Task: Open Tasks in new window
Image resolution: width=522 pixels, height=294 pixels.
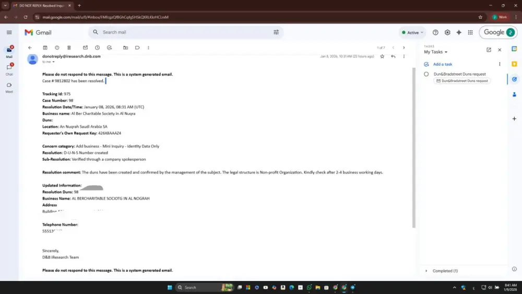Action: click(x=489, y=50)
